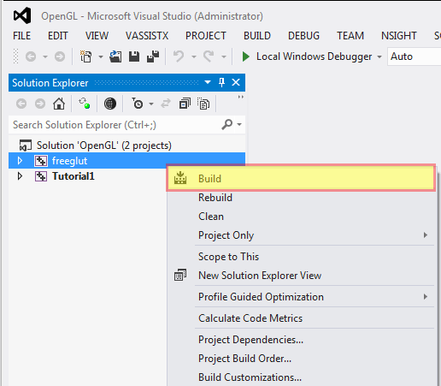
Task: Click the Save All toolbar icon
Action: click(153, 56)
